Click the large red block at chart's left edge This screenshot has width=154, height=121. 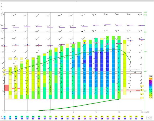pos(7,88)
